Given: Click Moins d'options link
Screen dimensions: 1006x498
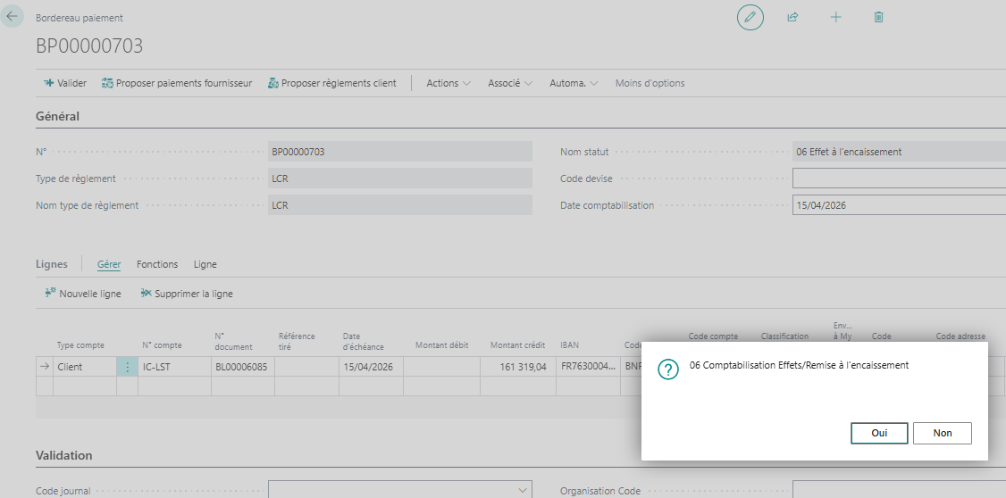Looking at the screenshot, I should [650, 83].
